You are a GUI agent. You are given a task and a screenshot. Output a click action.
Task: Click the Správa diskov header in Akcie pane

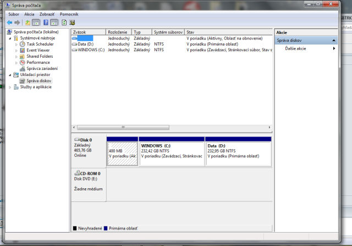coord(306,40)
